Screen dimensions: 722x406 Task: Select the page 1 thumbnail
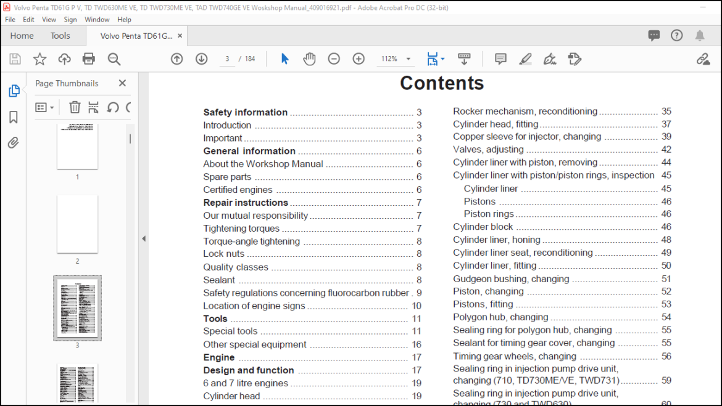click(77, 146)
